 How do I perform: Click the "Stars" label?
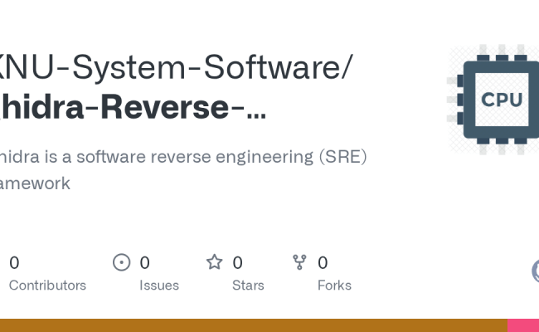tap(248, 286)
